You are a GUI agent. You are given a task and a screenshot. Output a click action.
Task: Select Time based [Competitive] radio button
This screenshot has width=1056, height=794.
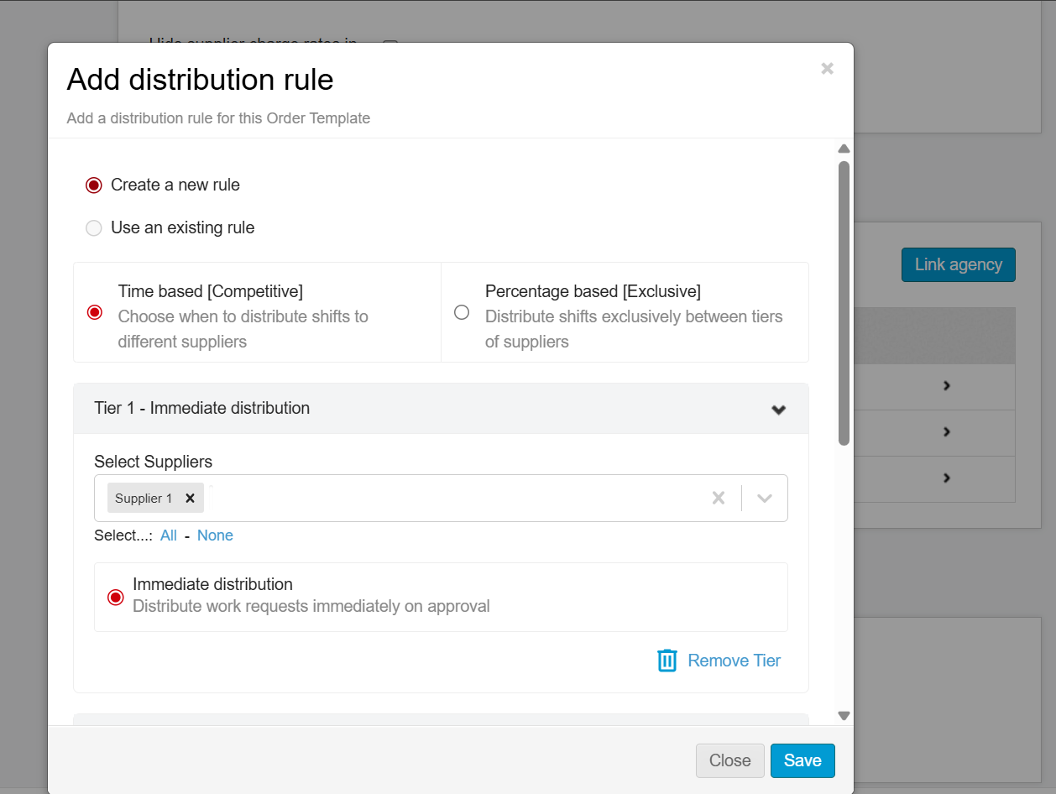95,312
